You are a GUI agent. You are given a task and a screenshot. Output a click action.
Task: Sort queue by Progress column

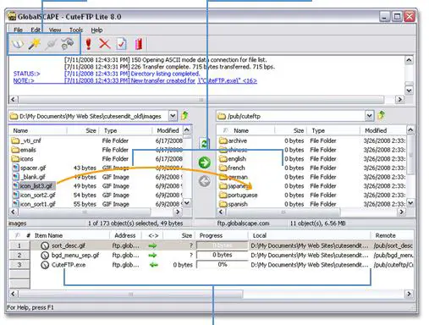pyautogui.click(x=222, y=235)
